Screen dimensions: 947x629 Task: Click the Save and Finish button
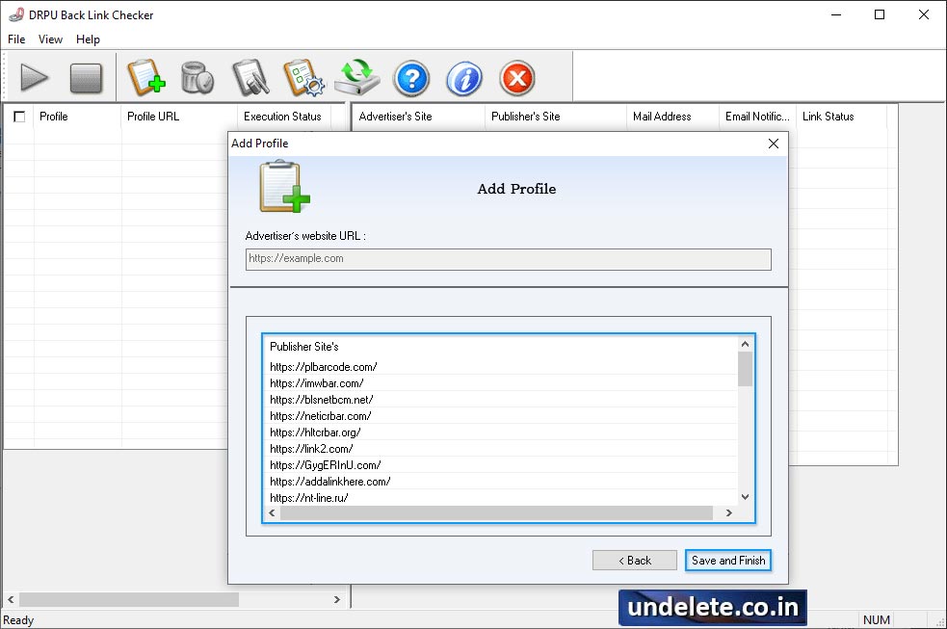tap(728, 561)
